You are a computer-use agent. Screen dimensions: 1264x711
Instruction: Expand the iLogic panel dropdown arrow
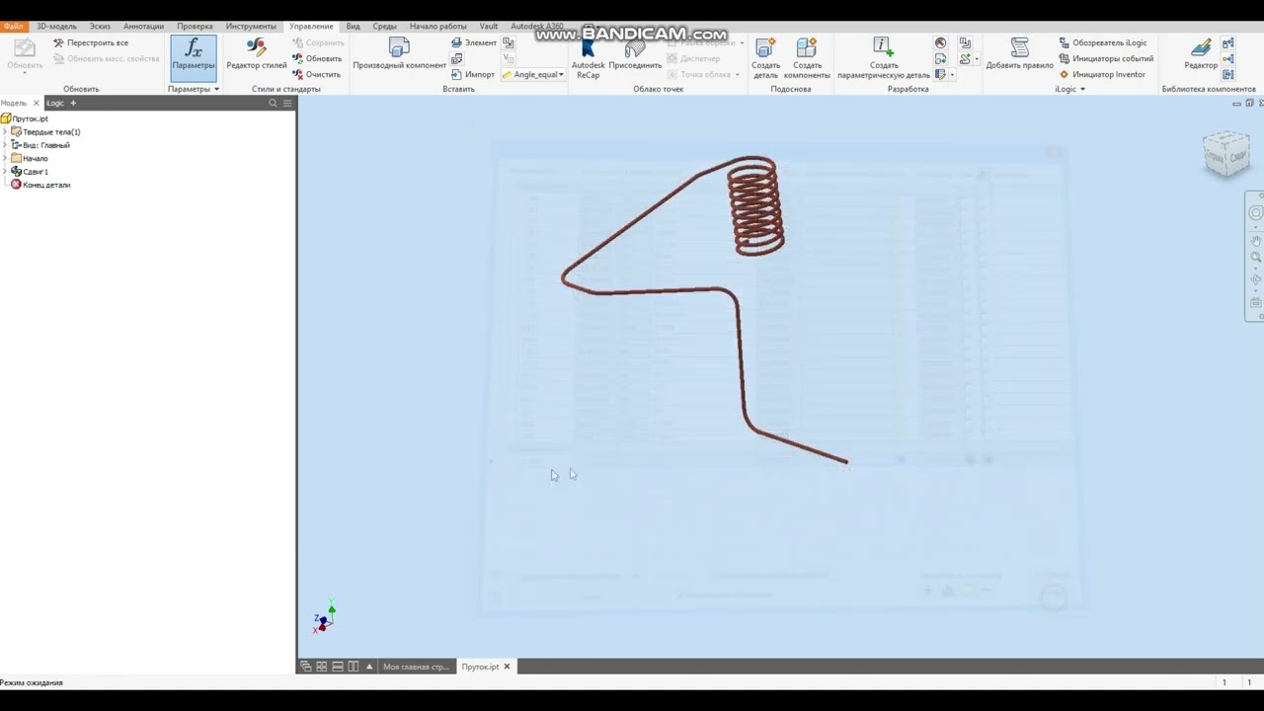(x=1082, y=90)
